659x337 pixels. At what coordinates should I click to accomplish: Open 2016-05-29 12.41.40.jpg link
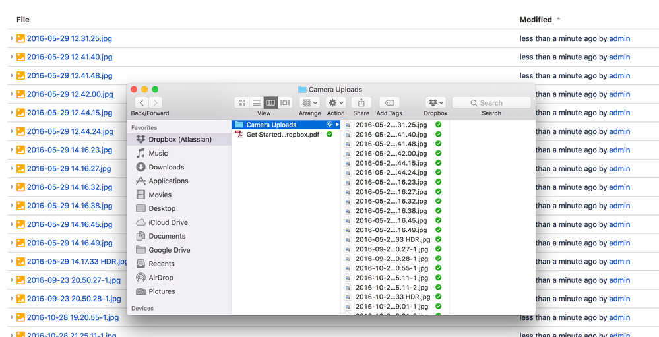[x=70, y=57]
